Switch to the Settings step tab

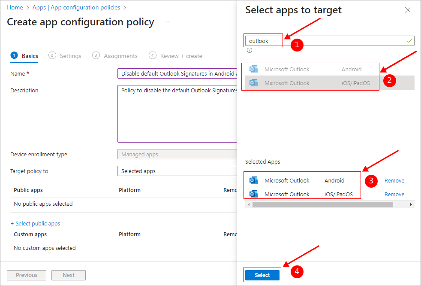[x=65, y=56]
